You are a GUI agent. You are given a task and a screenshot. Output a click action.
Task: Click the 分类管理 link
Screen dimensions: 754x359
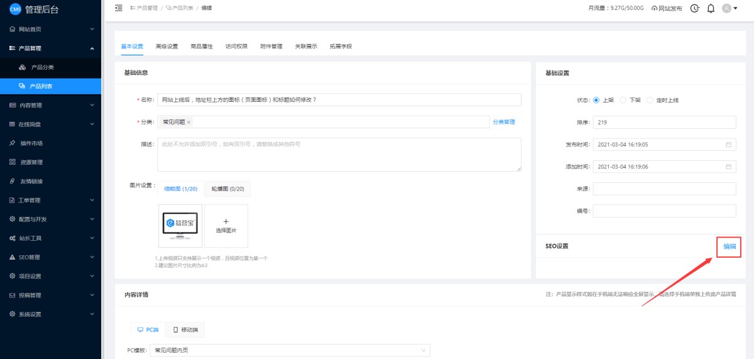point(503,122)
